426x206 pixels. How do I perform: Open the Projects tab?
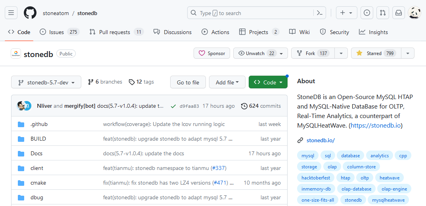[259, 32]
